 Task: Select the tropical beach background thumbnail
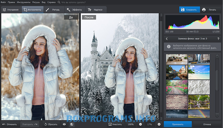[x=199, y=72]
